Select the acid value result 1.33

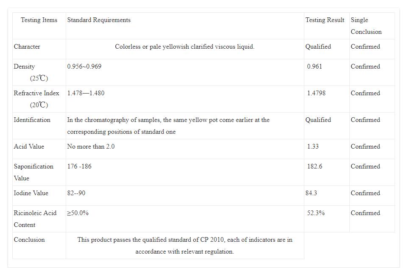click(313, 146)
